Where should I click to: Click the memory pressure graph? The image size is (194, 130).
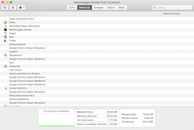(x=57, y=120)
